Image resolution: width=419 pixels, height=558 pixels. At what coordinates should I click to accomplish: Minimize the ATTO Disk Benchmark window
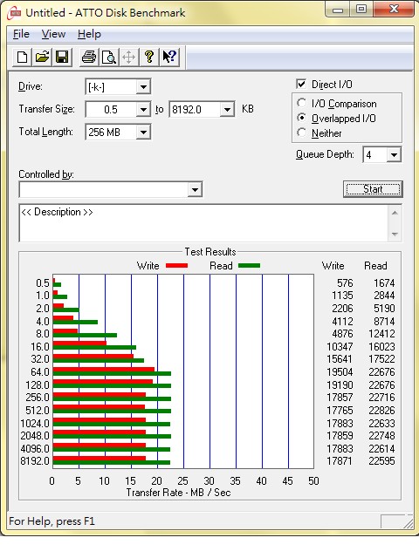338,10
